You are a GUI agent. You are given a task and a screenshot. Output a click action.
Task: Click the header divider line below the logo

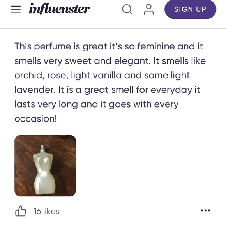click(x=113, y=29)
